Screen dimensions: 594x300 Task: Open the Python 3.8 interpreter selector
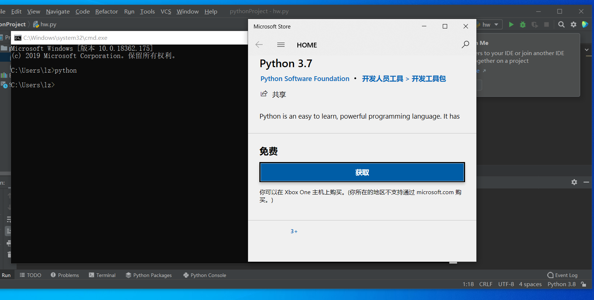561,284
